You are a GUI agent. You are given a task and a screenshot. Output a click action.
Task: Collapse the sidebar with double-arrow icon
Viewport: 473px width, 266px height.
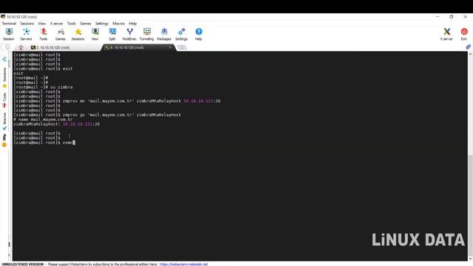[4, 59]
